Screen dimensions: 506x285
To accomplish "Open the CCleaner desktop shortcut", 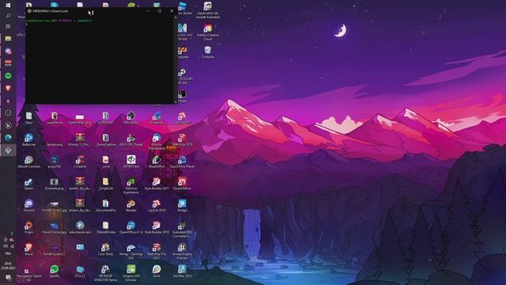I will pos(80,161).
